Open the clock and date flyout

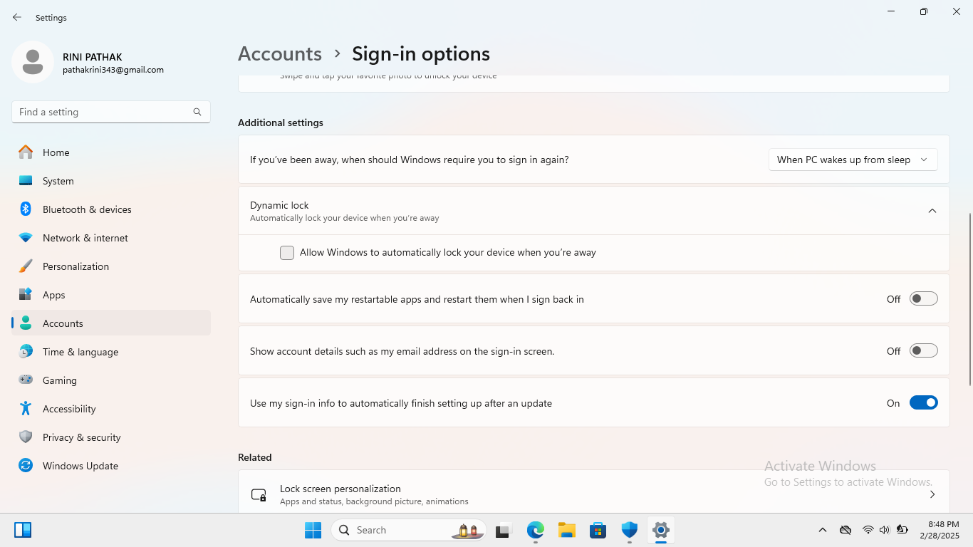(940, 530)
